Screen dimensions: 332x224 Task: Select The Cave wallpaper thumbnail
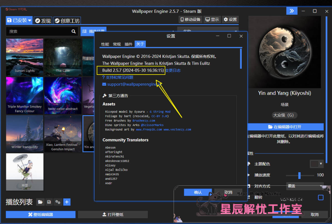pos(63,57)
